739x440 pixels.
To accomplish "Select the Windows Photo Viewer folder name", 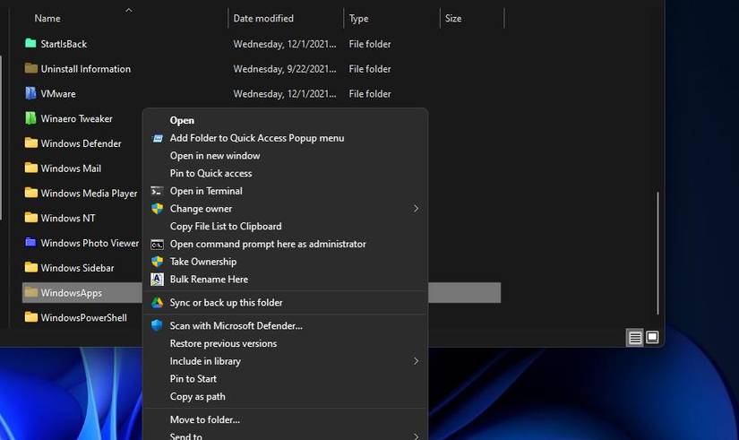I will point(90,243).
